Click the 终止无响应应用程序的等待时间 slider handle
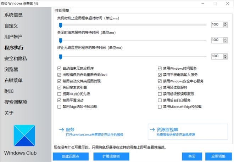 point(60,57)
